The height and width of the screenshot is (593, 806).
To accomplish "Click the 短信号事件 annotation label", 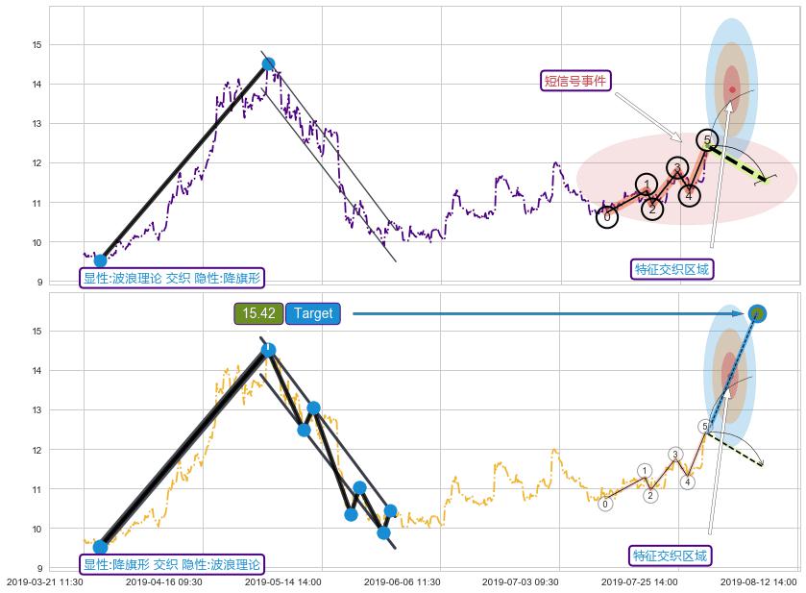I will click(x=576, y=81).
